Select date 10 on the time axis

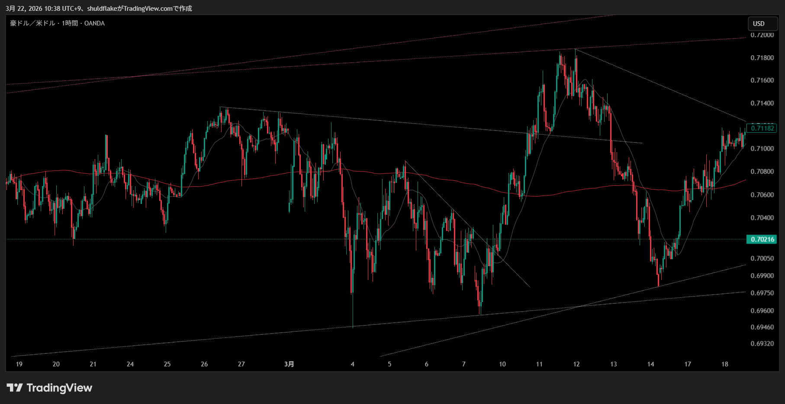[x=502, y=364]
